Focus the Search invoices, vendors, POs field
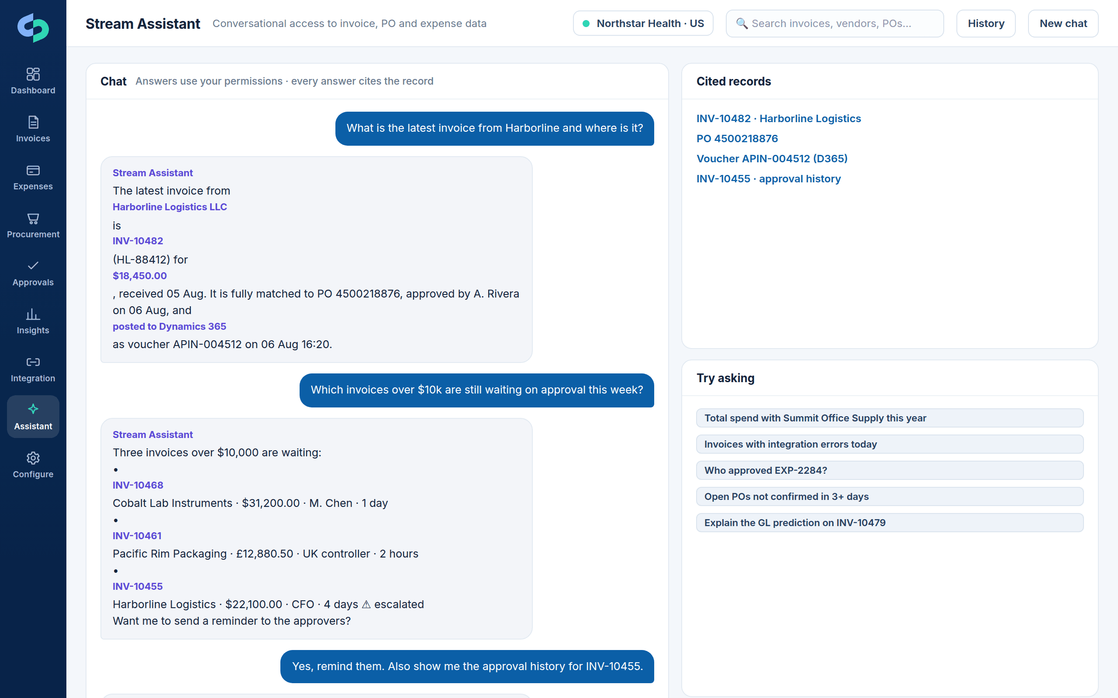The height and width of the screenshot is (698, 1118). [x=834, y=24]
